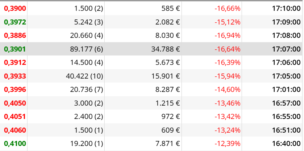Select the timestamp 16:57:00
This screenshot has width=304, height=151.
286,103
